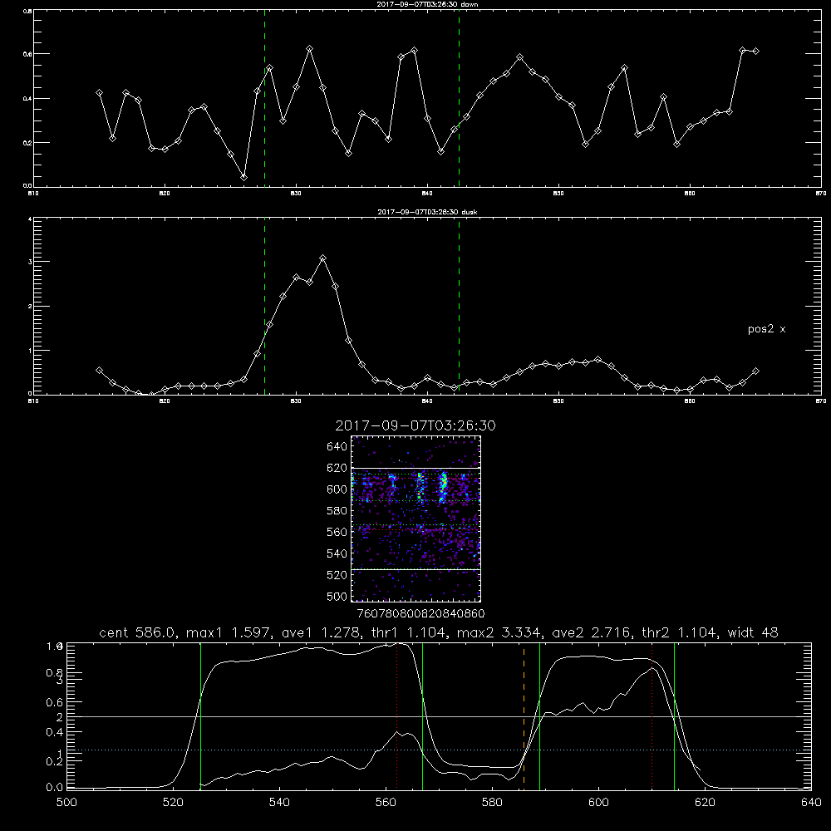This screenshot has height=831, width=831.
Task: Click y-axis label 0.6 of the bottom plot
Action: click(x=55, y=702)
